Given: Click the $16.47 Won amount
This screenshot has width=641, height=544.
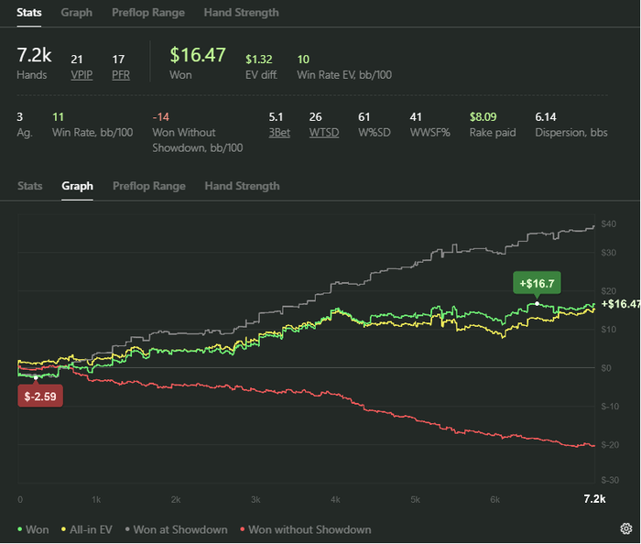Looking at the screenshot, I should point(198,54).
